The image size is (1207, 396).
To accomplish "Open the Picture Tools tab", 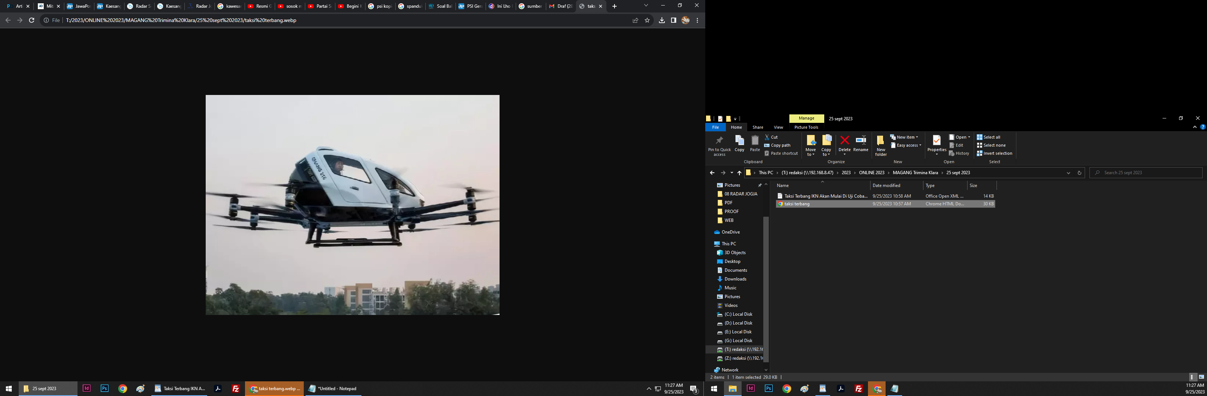I will click(x=806, y=127).
